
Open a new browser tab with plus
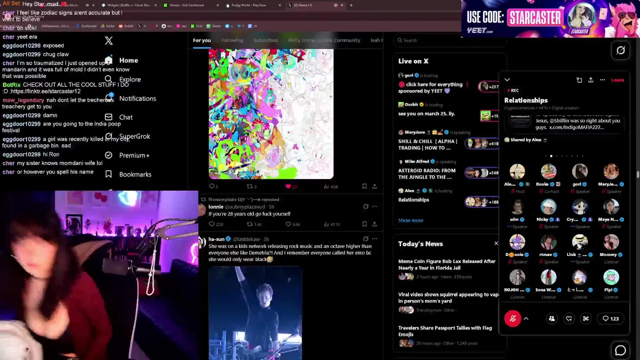coord(351,5)
